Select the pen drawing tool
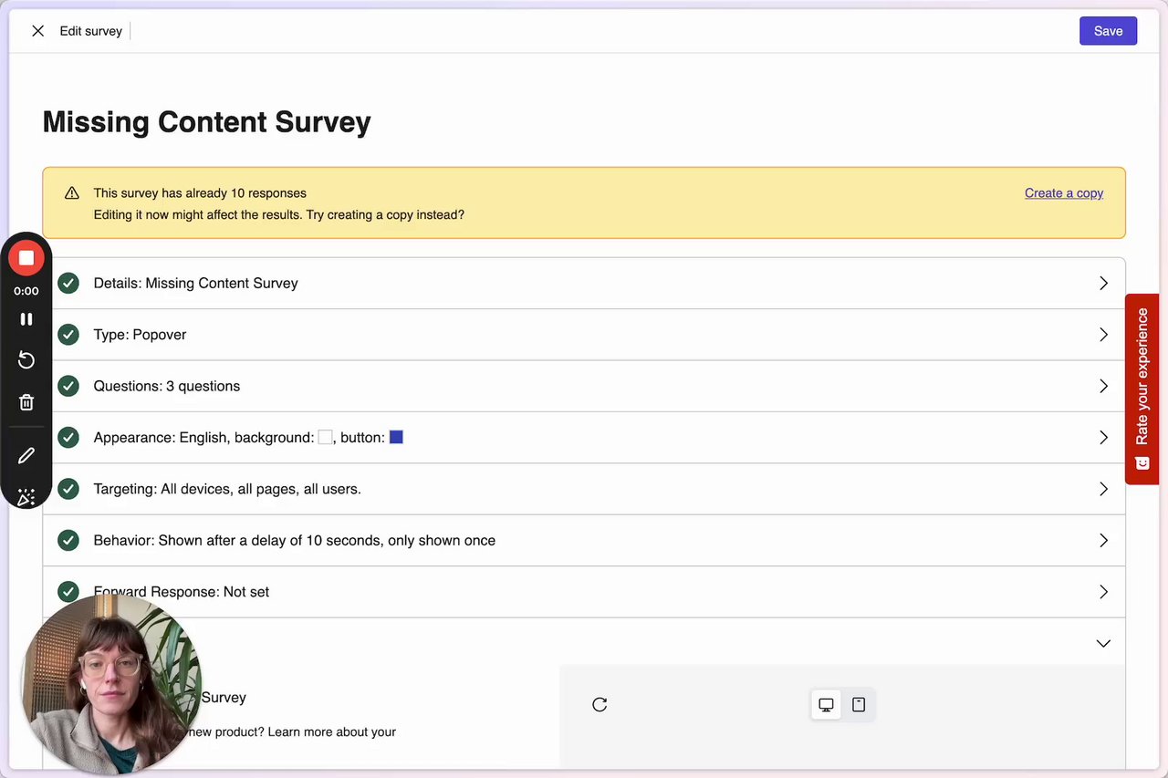1168x778 pixels. tap(26, 455)
